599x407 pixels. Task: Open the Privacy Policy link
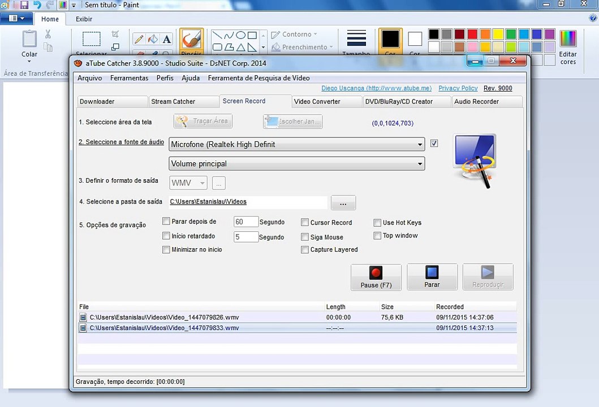[x=458, y=88]
